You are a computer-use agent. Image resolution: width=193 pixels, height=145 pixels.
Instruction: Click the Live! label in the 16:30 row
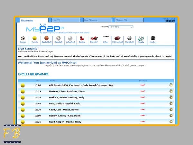[x=142, y=109]
